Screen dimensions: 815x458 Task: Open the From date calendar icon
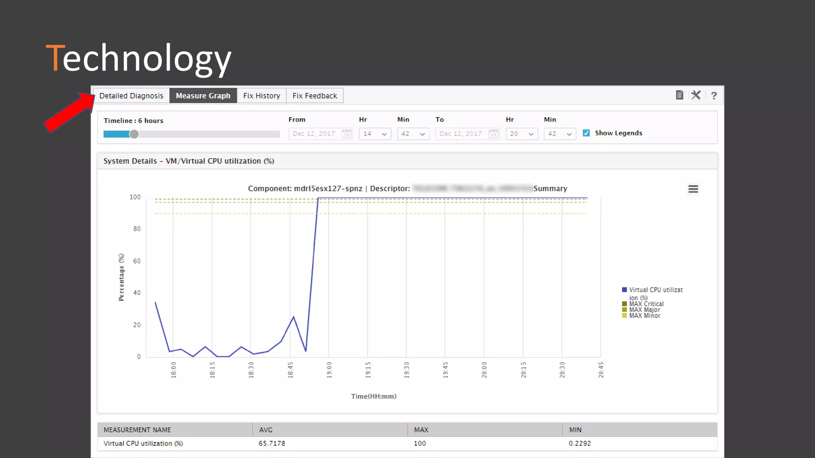pos(347,134)
